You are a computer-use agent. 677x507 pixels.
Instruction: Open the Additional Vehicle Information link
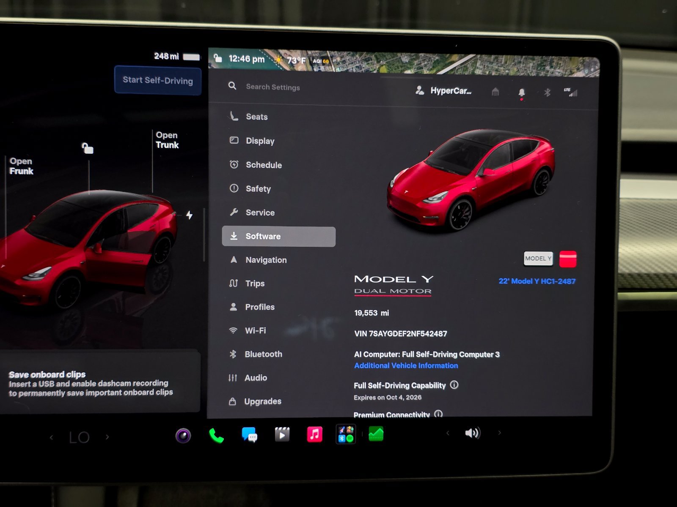click(x=406, y=365)
